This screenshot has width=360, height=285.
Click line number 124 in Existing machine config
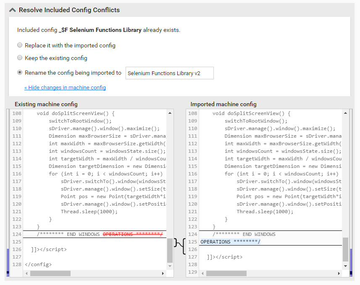tap(17, 234)
